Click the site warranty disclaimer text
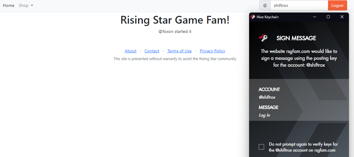This screenshot has height=157, width=354. coord(175,59)
